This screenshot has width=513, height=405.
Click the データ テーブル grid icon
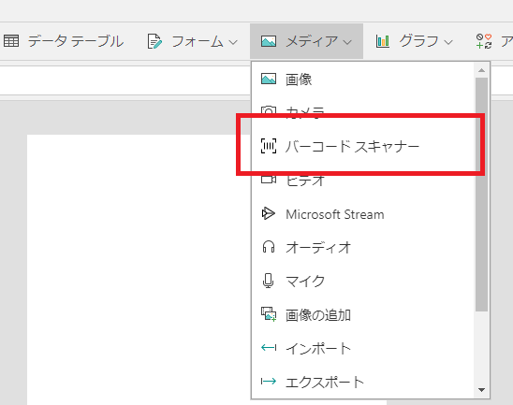point(11,41)
